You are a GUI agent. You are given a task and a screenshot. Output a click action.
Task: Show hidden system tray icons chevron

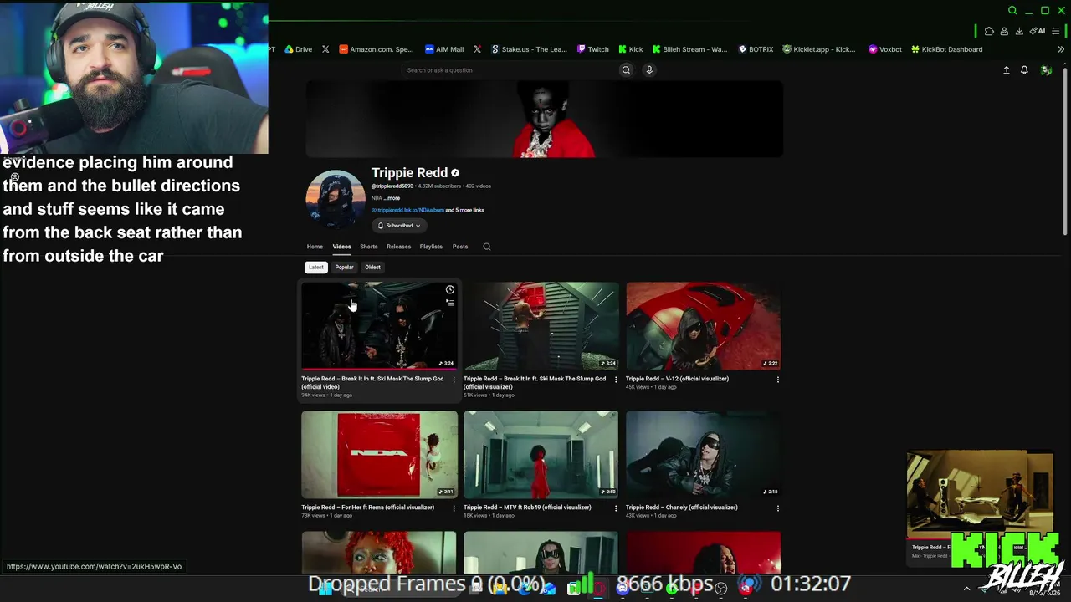tap(966, 589)
